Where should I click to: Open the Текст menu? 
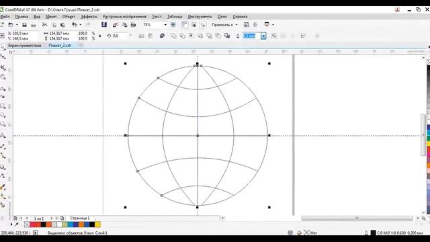(157, 17)
